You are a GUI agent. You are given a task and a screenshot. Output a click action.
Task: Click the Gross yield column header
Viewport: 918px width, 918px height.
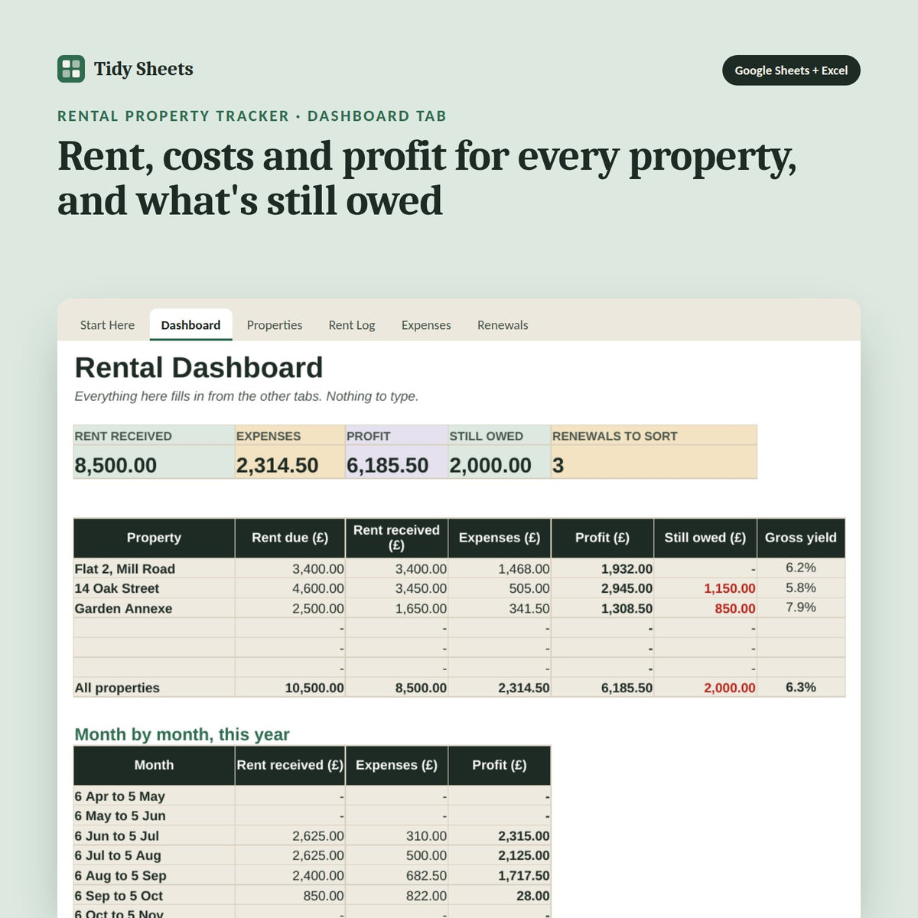pos(801,538)
